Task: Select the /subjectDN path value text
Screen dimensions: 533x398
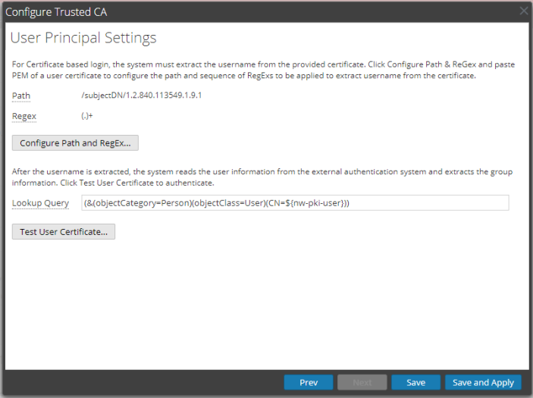Action: (x=141, y=95)
